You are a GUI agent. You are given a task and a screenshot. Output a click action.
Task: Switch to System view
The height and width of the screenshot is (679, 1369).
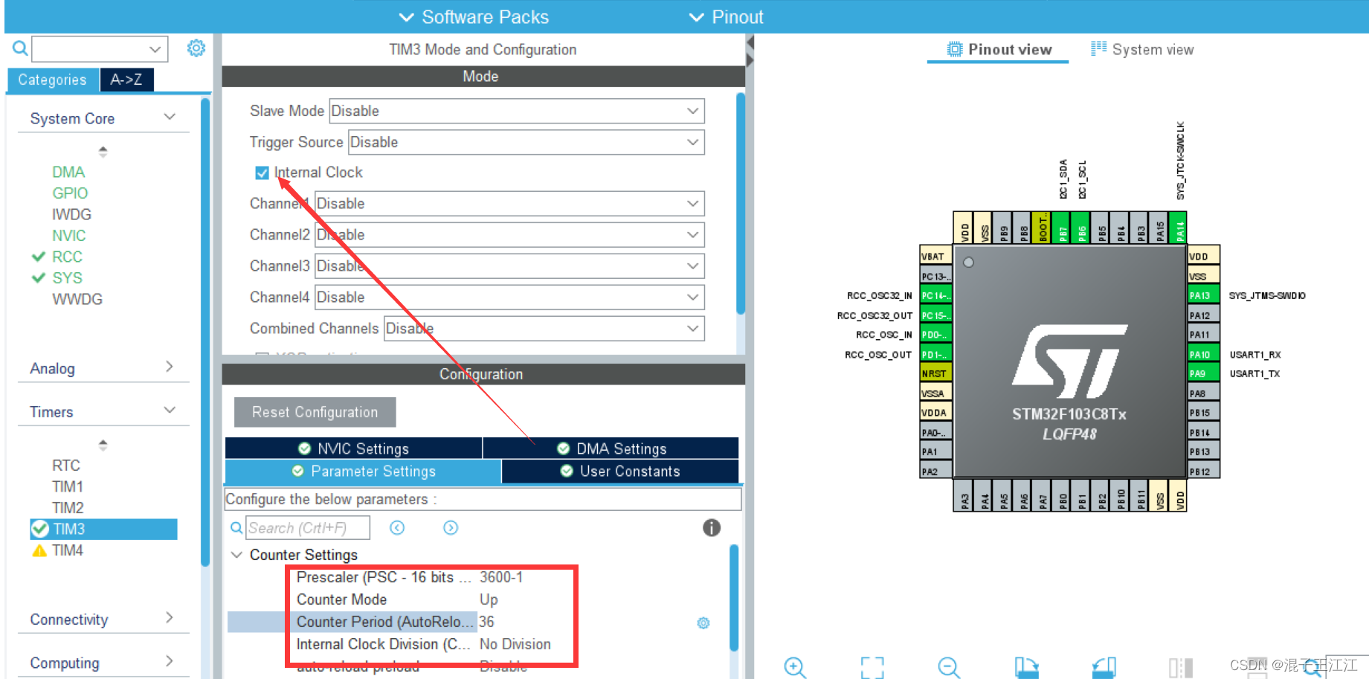click(x=1142, y=49)
